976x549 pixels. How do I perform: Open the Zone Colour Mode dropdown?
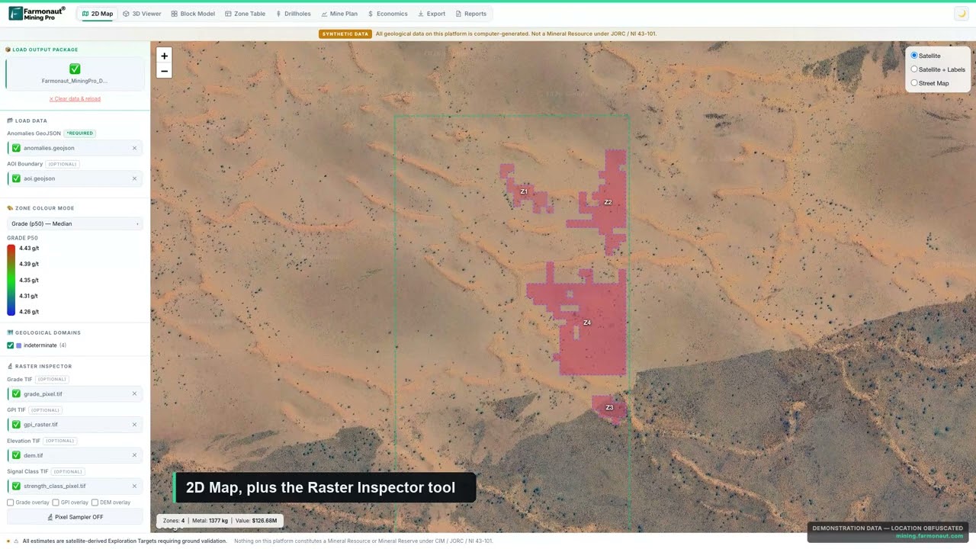click(75, 223)
